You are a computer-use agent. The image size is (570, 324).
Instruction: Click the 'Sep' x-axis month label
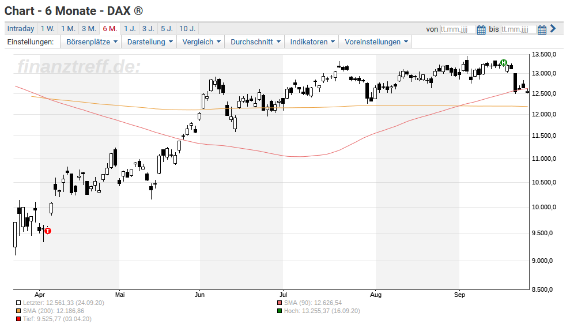tap(459, 295)
